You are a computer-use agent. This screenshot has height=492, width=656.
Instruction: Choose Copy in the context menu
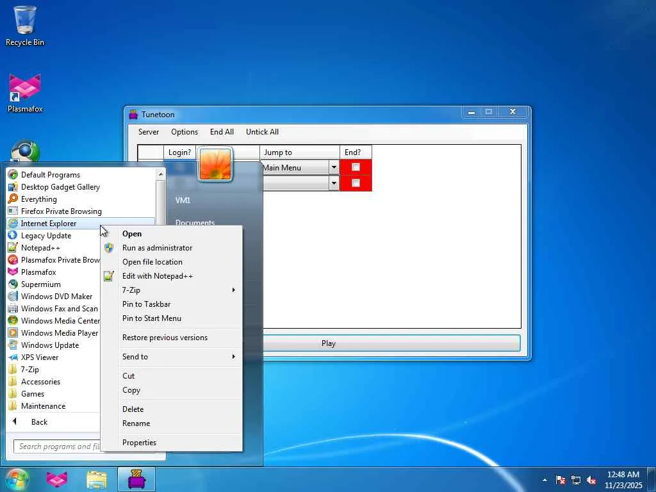pos(172,390)
